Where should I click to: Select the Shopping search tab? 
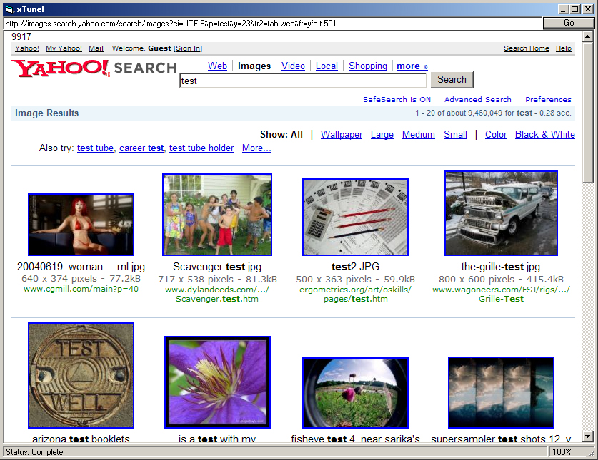tap(368, 66)
